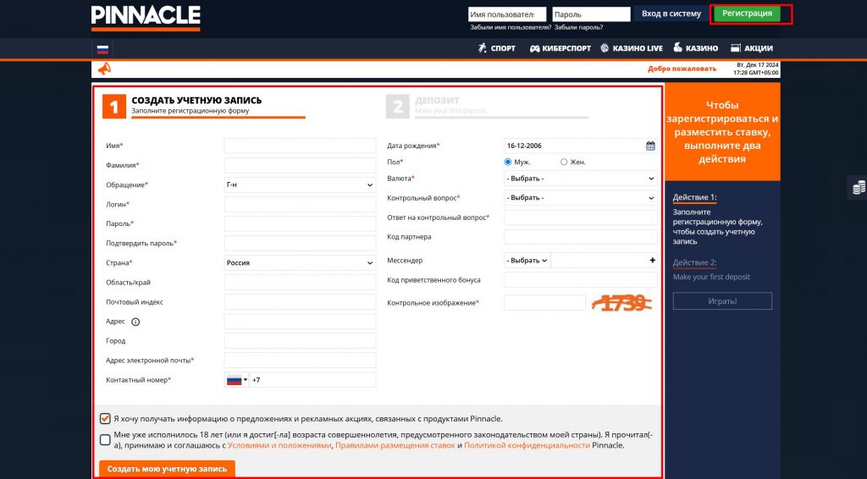Viewport: 867px width, 479px height.
Task: Click the plus icon to add a messenger
Action: pos(653,260)
